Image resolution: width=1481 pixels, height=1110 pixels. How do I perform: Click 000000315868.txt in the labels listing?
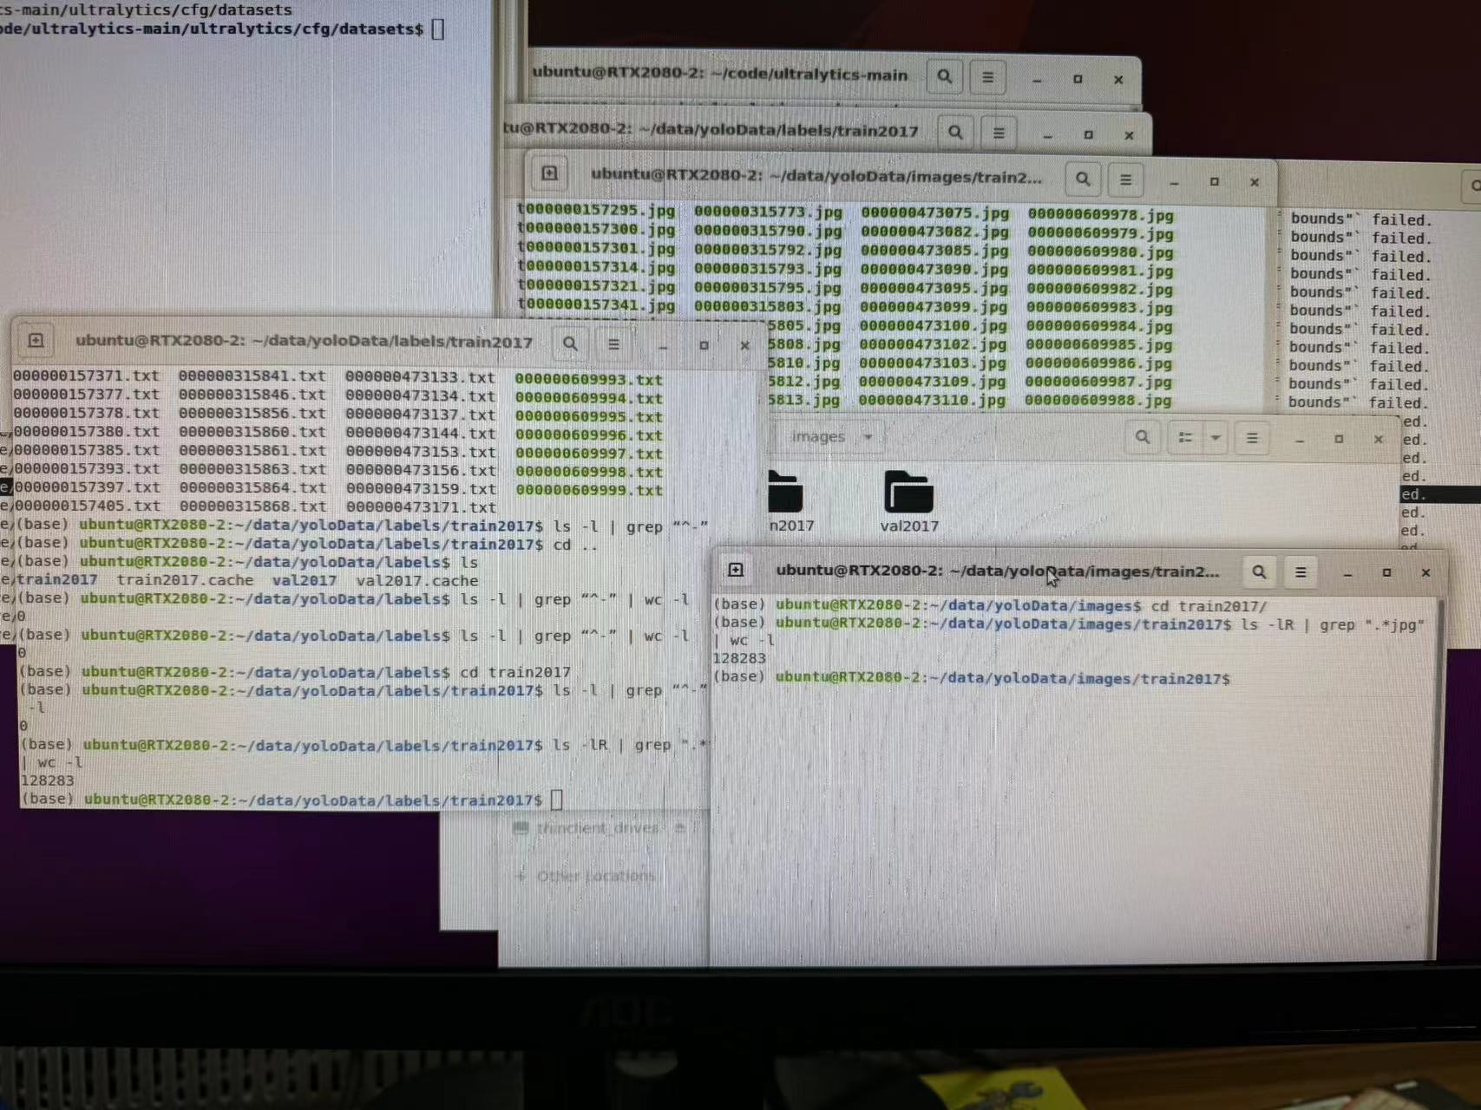(252, 506)
